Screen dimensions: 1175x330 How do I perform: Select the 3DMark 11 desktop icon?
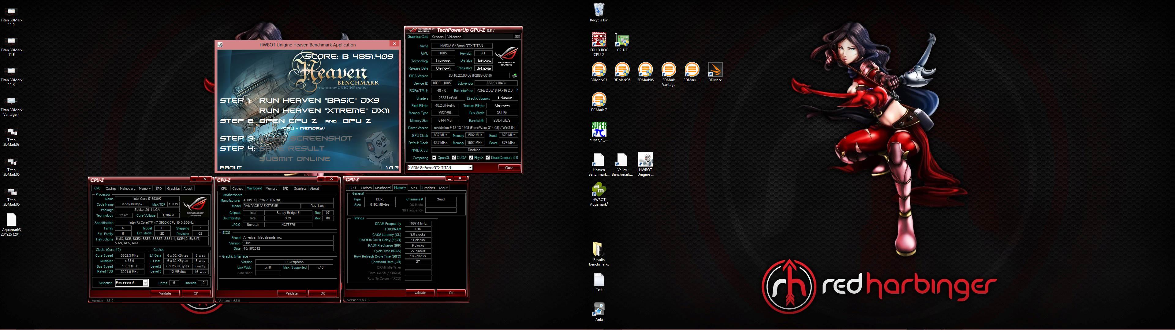[x=692, y=72]
